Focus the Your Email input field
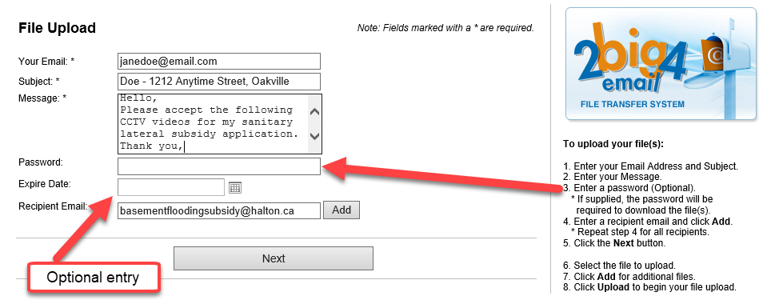The width and height of the screenshot is (767, 308). pyautogui.click(x=218, y=62)
